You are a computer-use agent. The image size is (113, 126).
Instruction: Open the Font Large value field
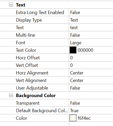[x=91, y=42]
